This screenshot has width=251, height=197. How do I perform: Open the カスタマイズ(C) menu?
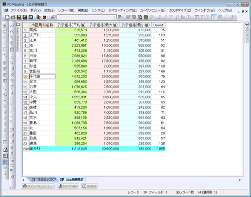180,11
